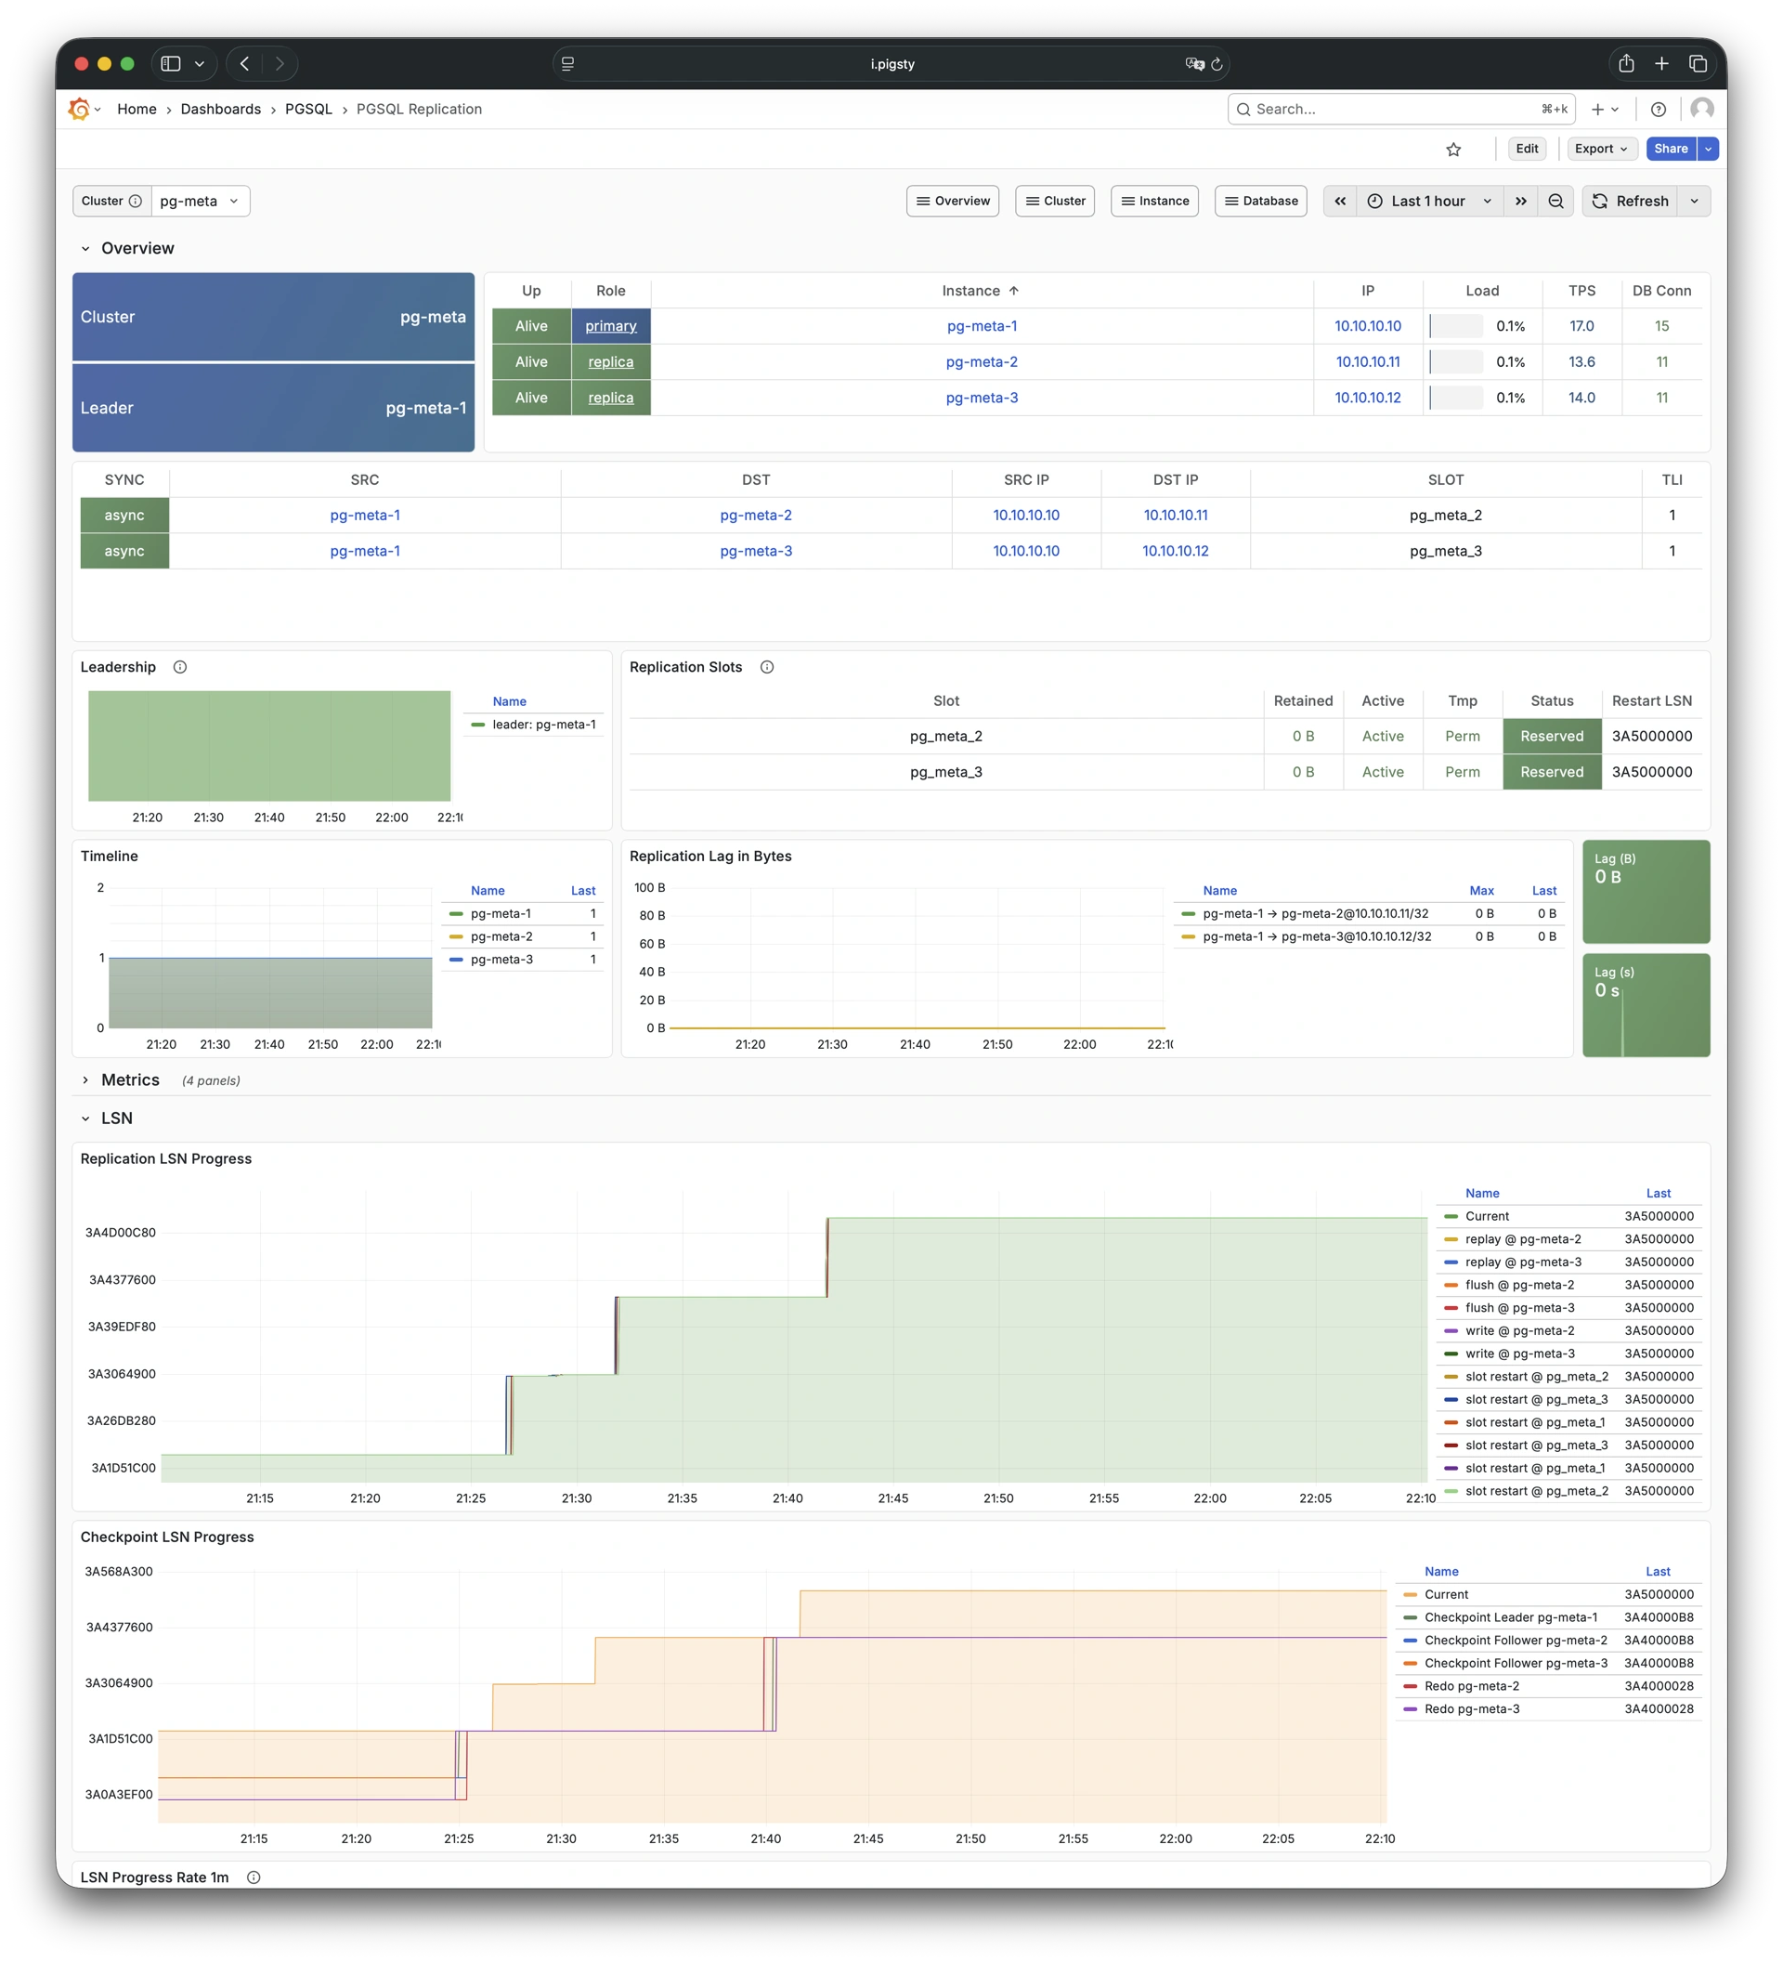Open the pg-meta cluster dropdown
Viewport: 1783px width, 1962px height.
point(200,201)
